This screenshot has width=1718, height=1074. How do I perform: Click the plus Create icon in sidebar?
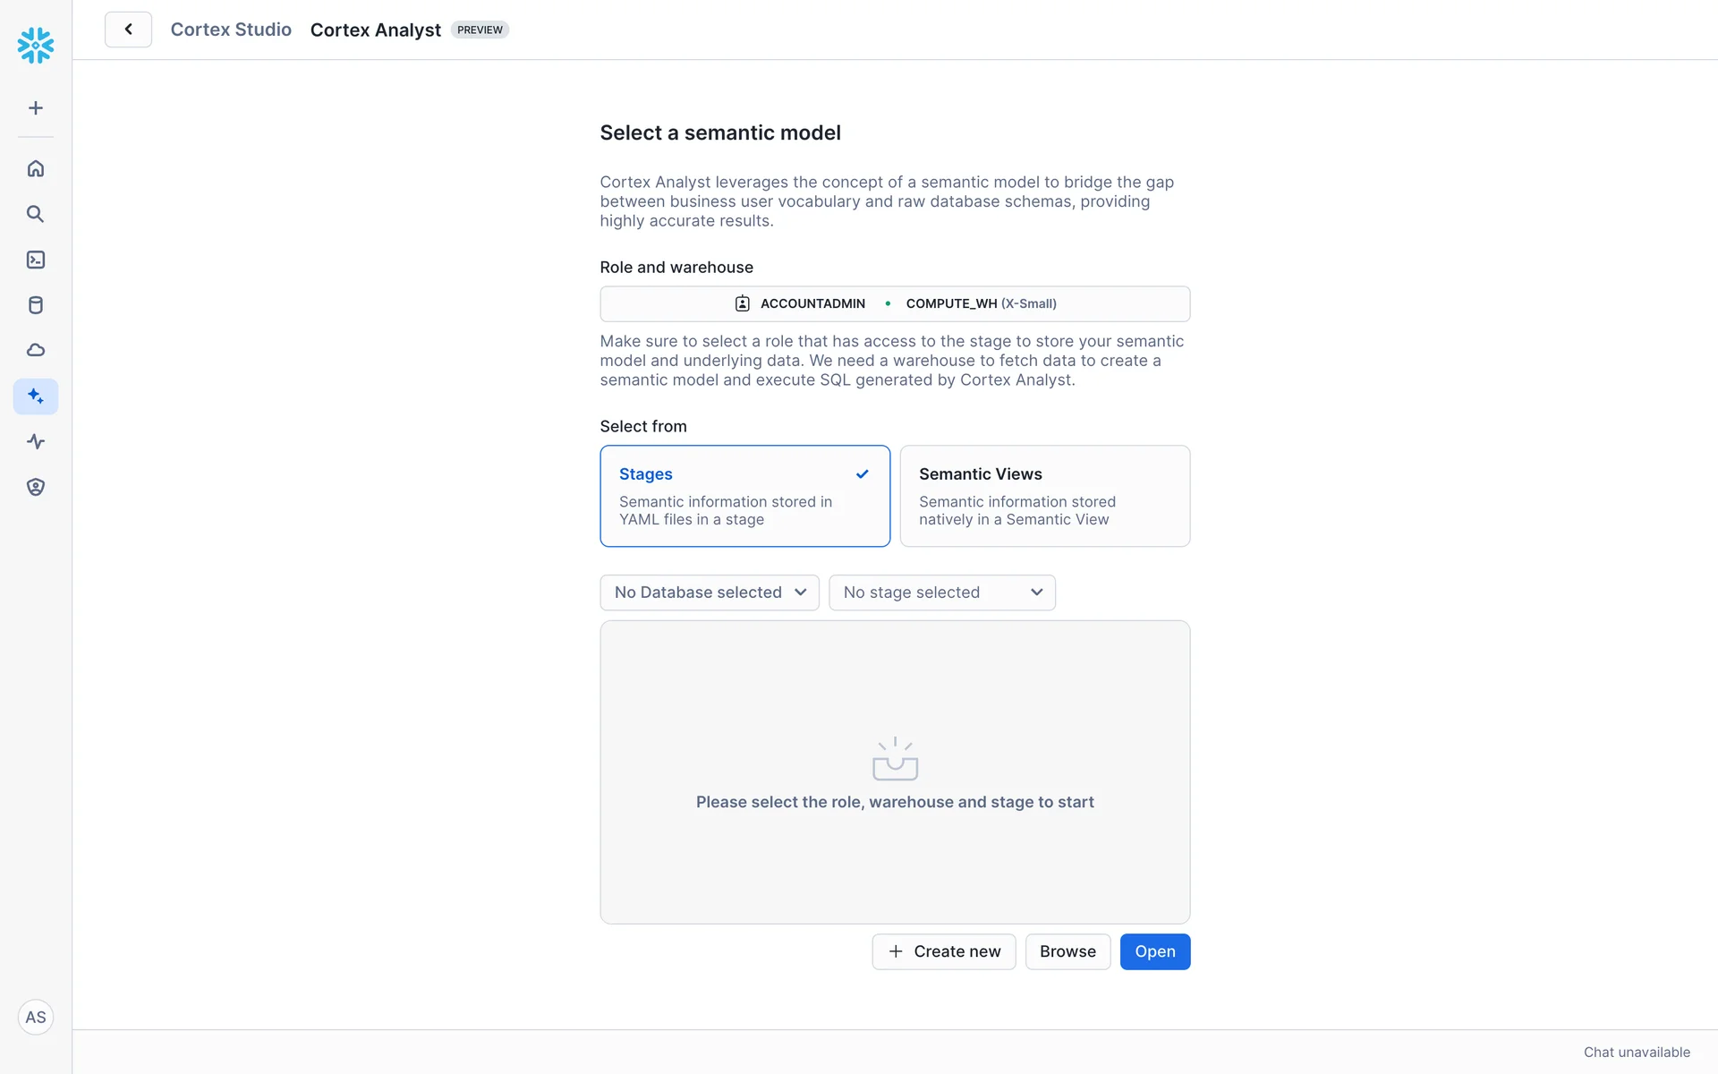pyautogui.click(x=36, y=108)
